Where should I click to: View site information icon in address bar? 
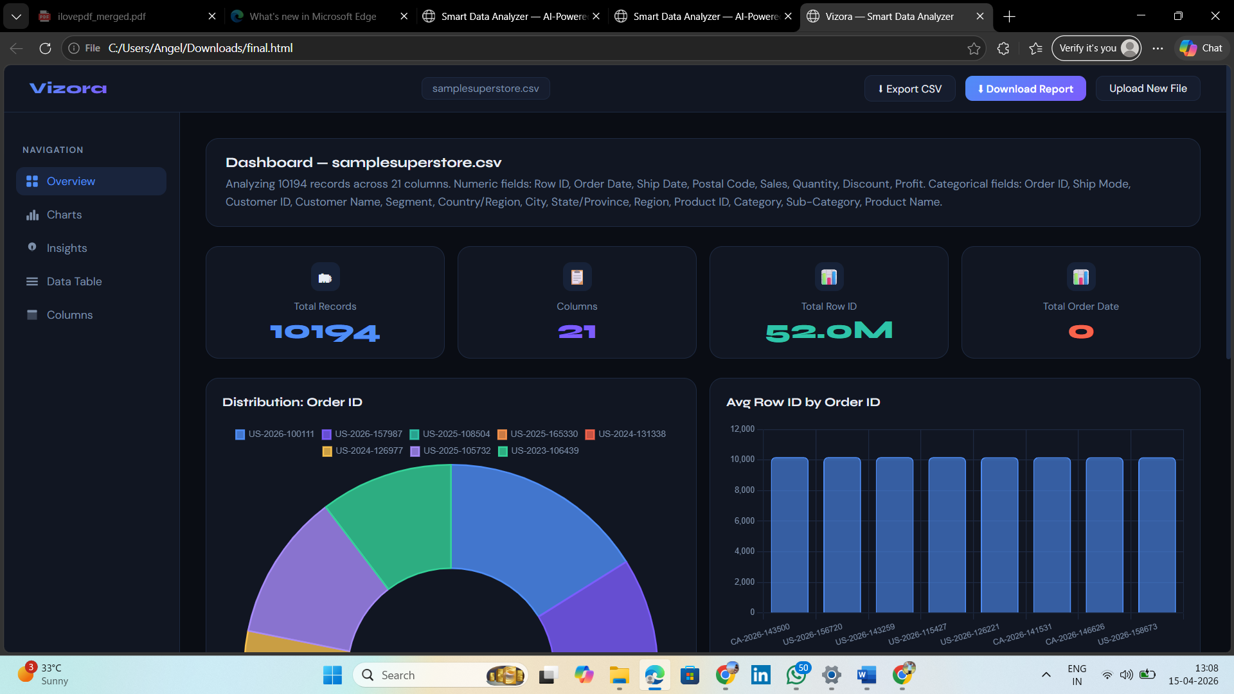[74, 48]
